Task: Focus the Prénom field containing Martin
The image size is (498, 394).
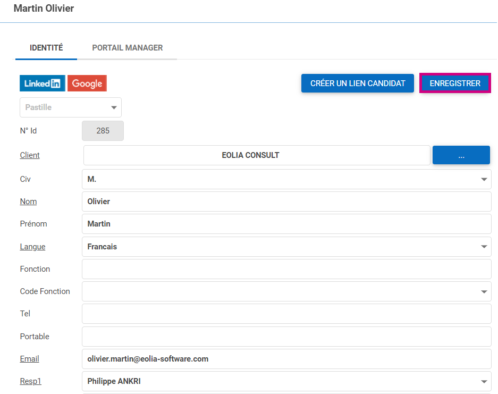Action: click(x=286, y=224)
